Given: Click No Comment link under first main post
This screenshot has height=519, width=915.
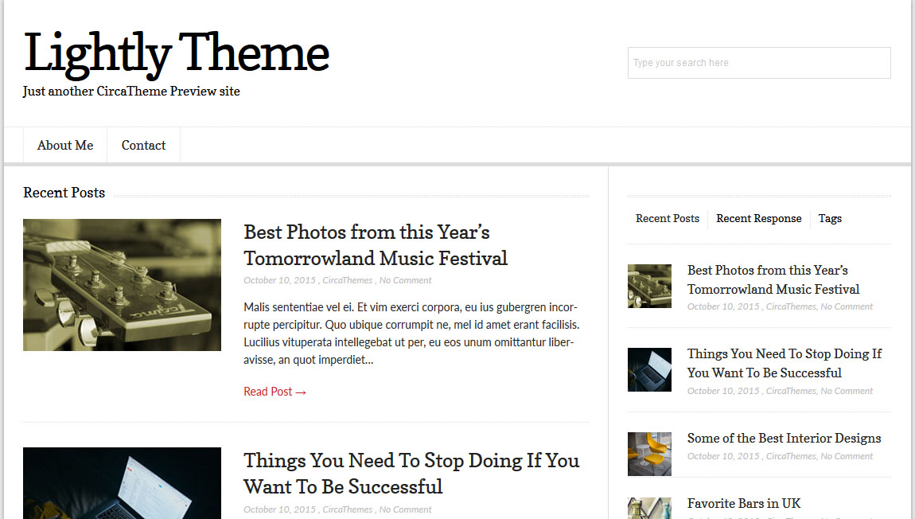Looking at the screenshot, I should point(406,280).
